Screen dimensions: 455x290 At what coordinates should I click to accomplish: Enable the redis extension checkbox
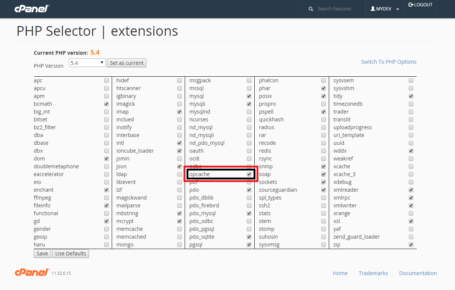click(x=324, y=151)
